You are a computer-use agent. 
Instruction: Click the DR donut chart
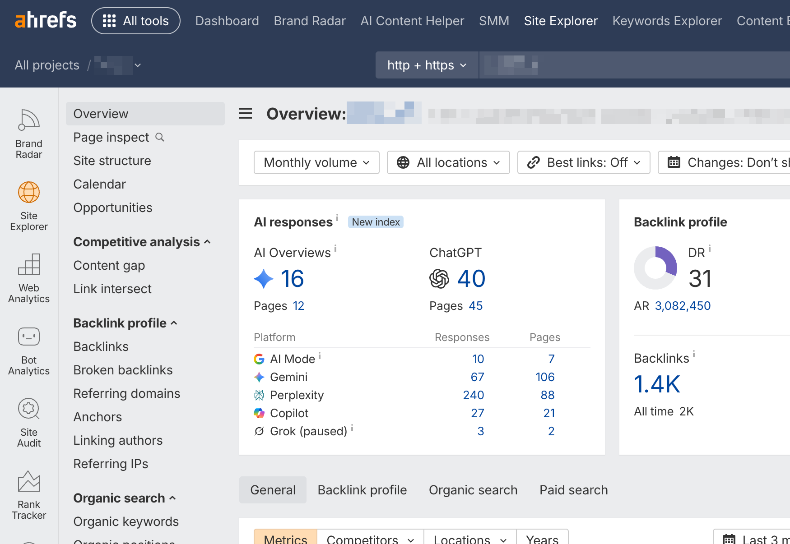coord(655,268)
